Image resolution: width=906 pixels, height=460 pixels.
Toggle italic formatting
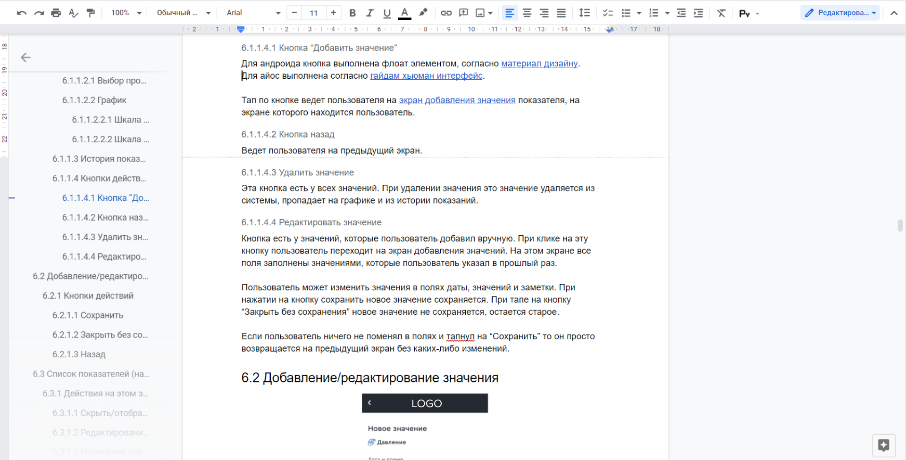click(369, 13)
